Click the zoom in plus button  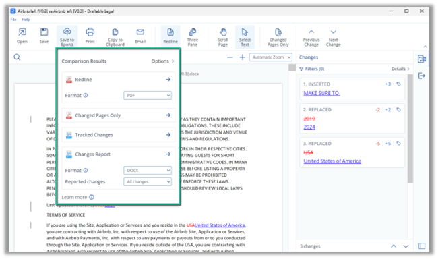click(242, 57)
